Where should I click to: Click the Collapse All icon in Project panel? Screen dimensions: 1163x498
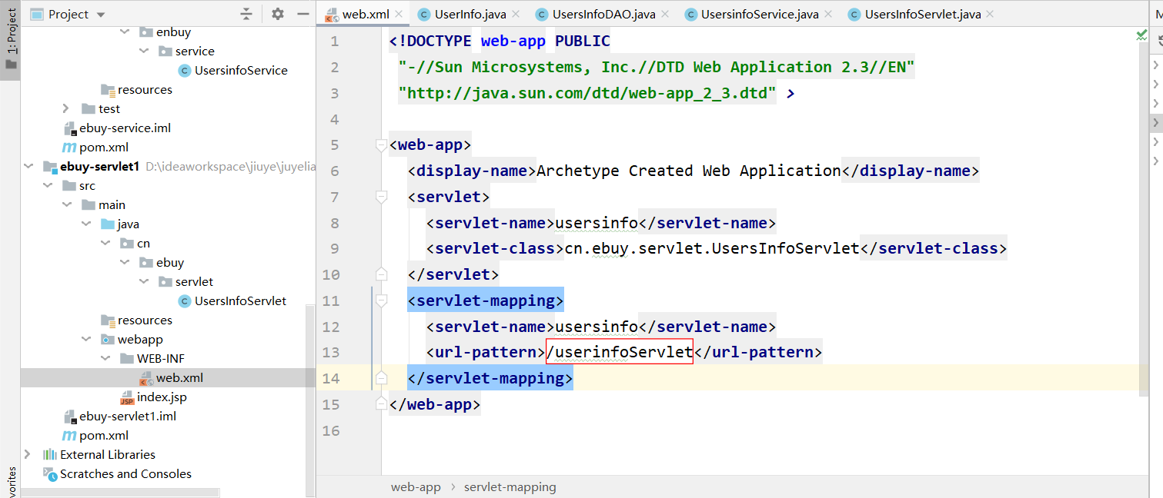click(x=246, y=15)
